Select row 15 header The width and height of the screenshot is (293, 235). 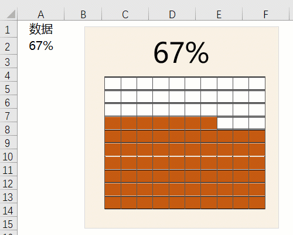[x=8, y=224]
